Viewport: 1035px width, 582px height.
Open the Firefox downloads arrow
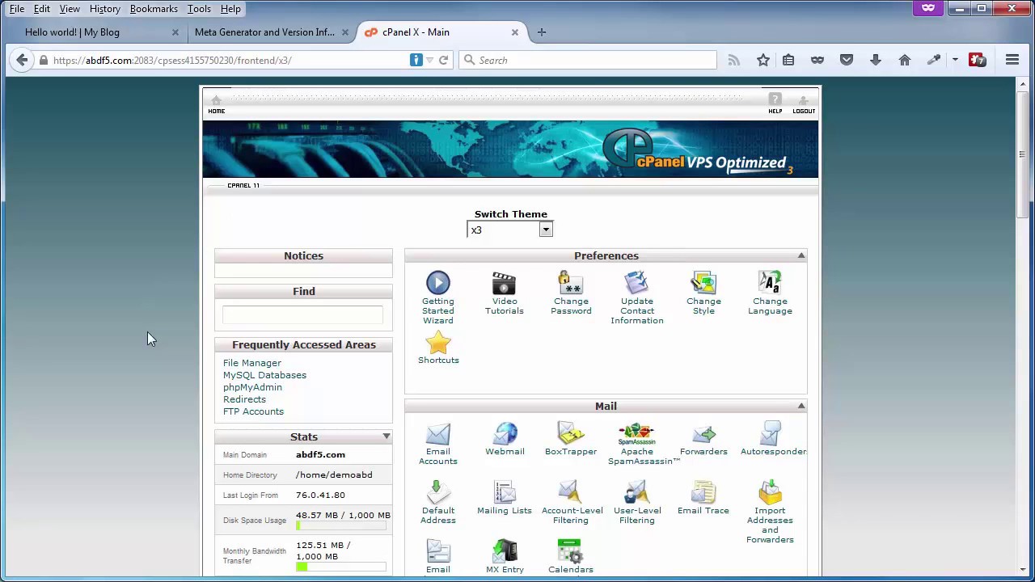(x=876, y=60)
